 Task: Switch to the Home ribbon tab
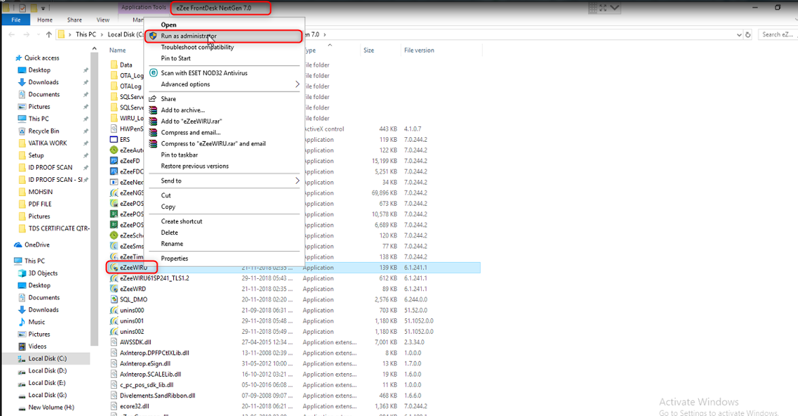pos(45,20)
